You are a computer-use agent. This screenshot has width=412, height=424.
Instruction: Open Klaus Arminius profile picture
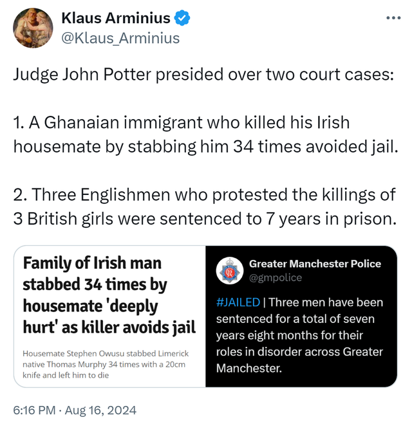[33, 28]
